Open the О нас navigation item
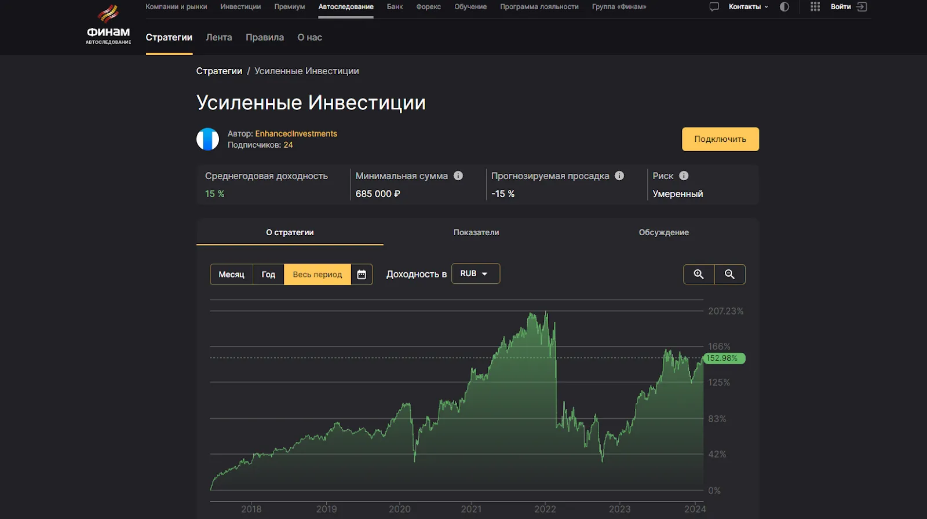The image size is (927, 519). pyautogui.click(x=310, y=37)
